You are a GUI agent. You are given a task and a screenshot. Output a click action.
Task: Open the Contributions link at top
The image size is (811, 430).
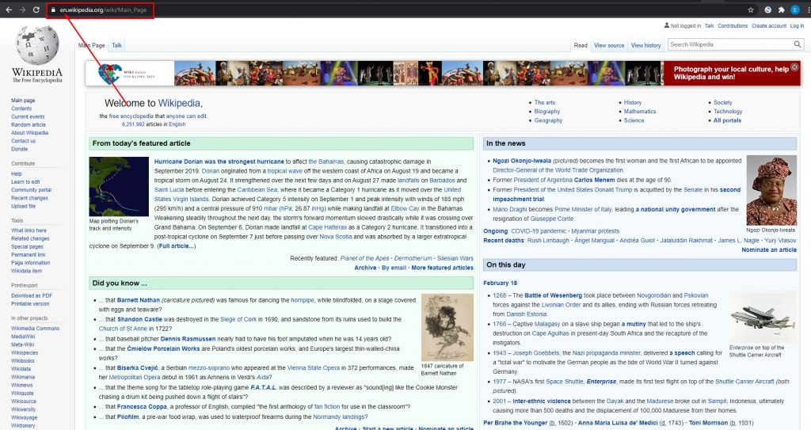point(733,25)
